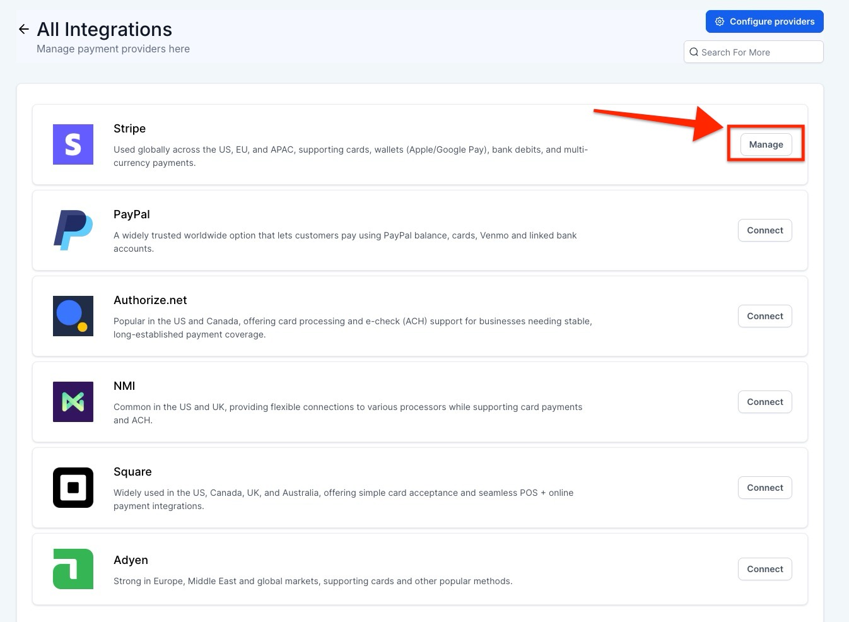Screen dimensions: 849x622
Task: Select the Authorize.net provider name
Action: coord(150,300)
